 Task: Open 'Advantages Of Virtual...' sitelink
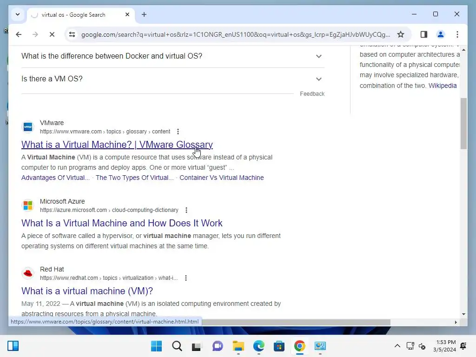point(55,178)
